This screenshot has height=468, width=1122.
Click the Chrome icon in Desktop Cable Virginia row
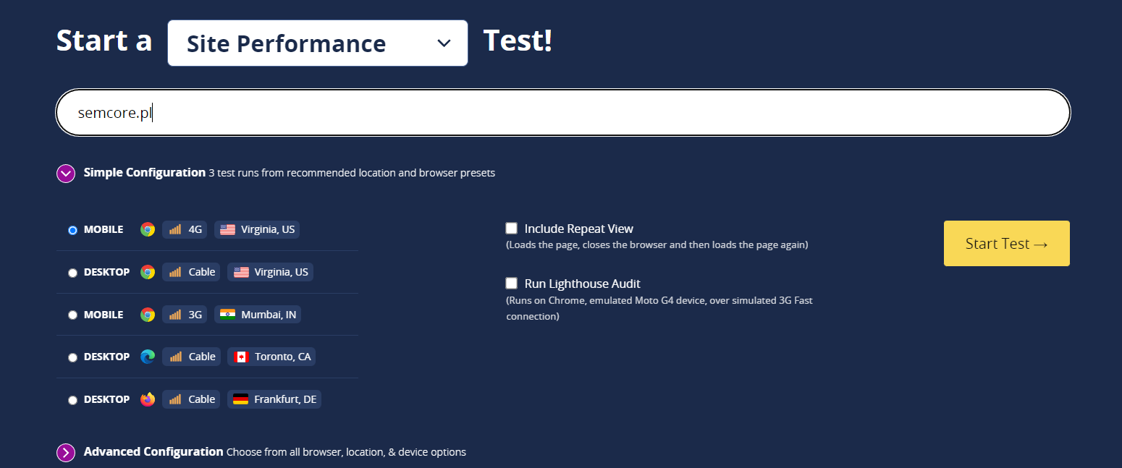[x=148, y=272]
